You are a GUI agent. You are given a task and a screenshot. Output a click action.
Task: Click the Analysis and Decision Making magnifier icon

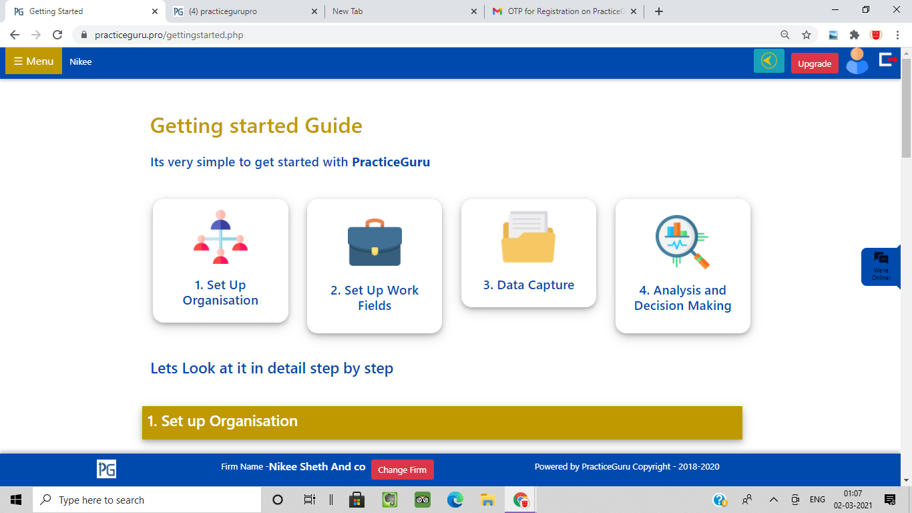682,242
